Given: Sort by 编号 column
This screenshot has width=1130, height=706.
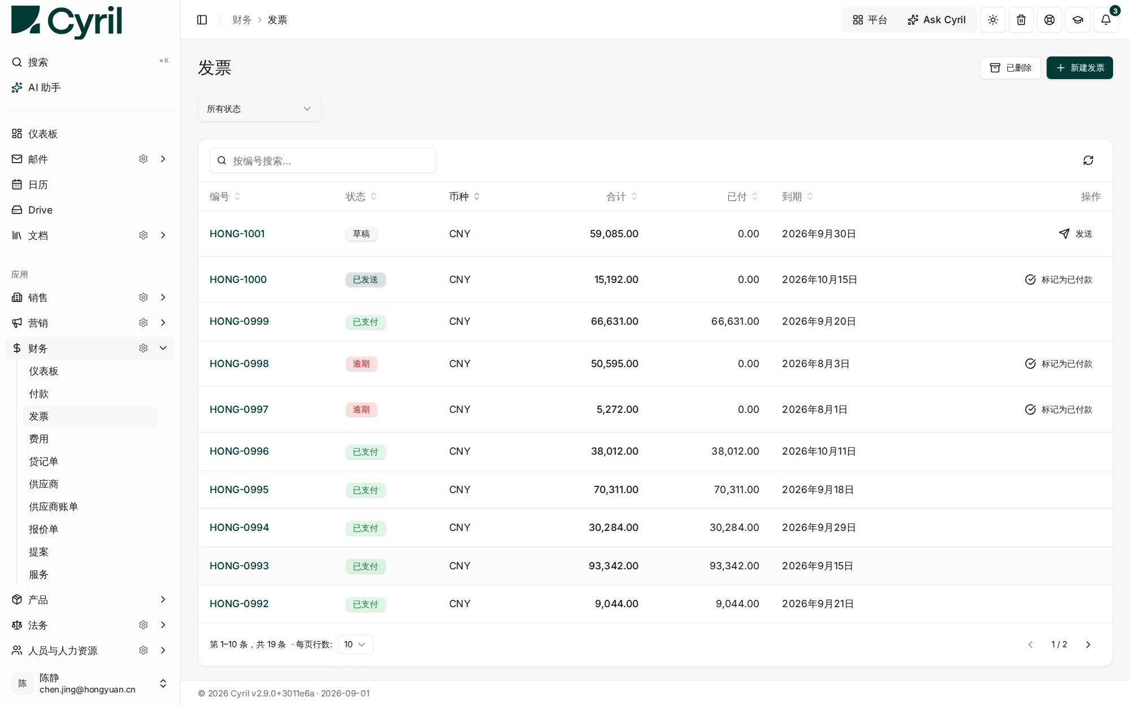Looking at the screenshot, I should [225, 197].
